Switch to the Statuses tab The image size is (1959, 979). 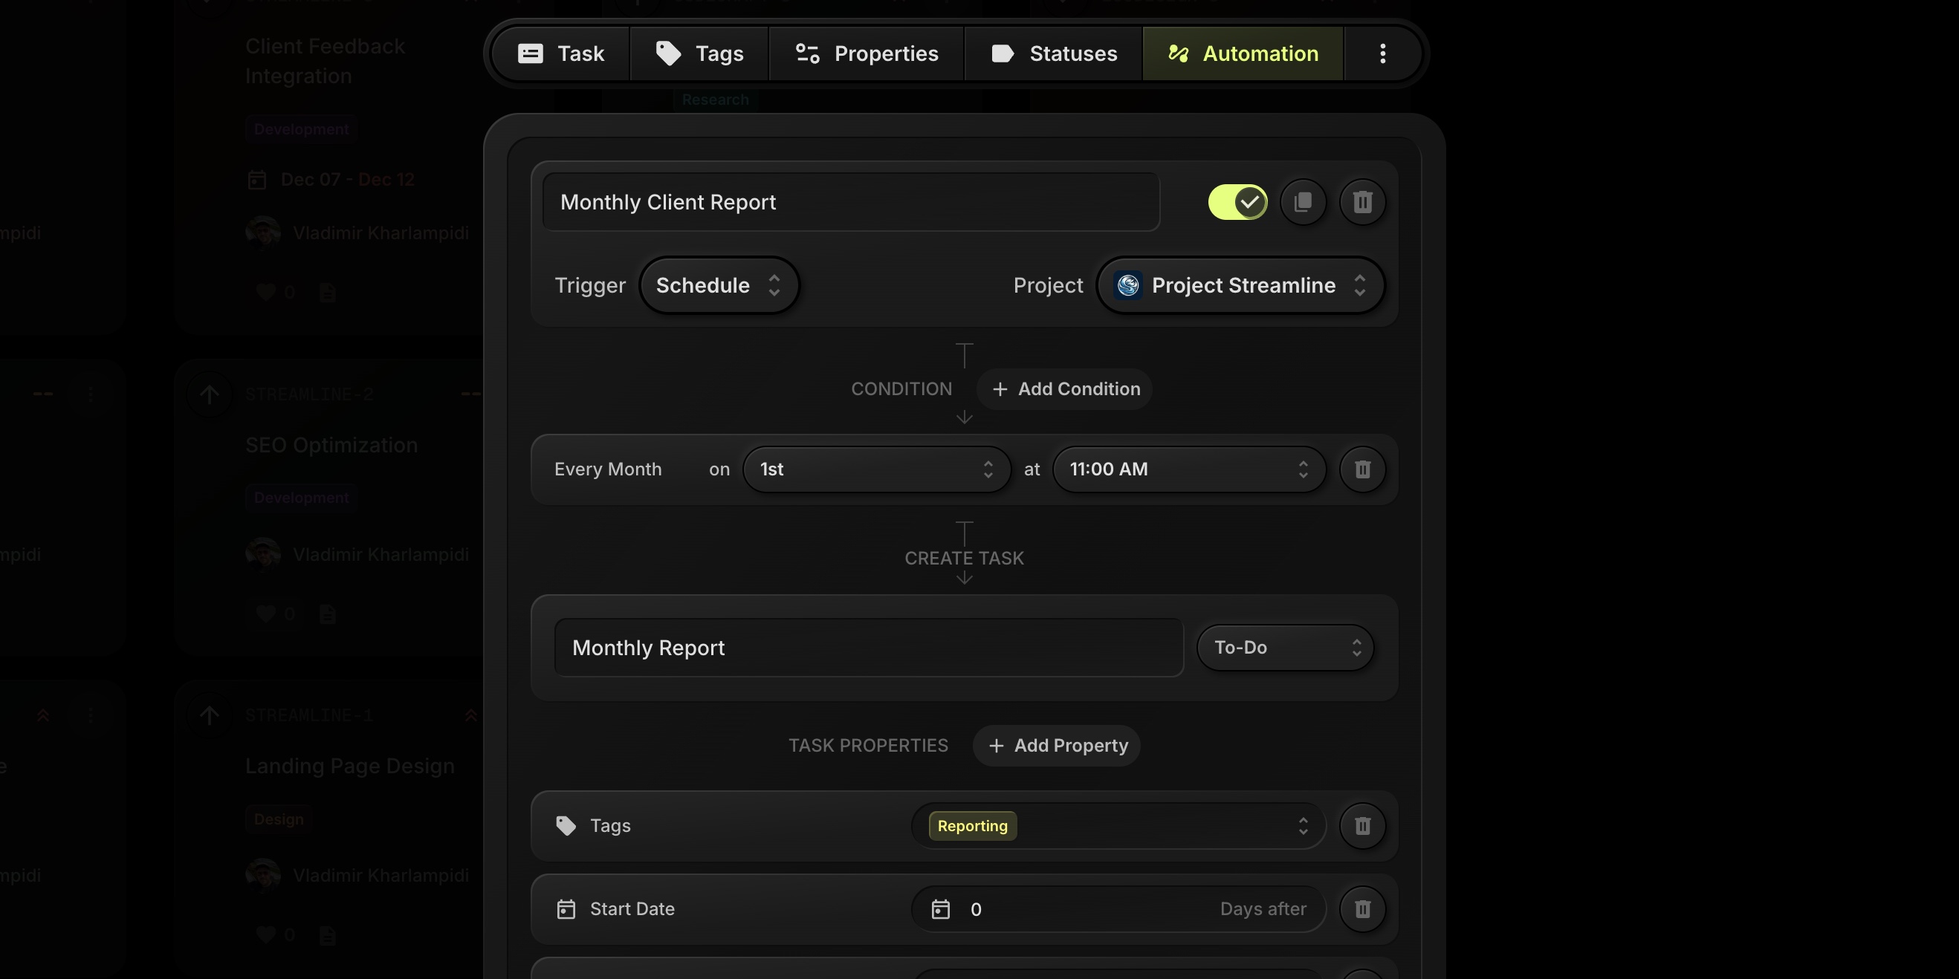[x=1053, y=54]
